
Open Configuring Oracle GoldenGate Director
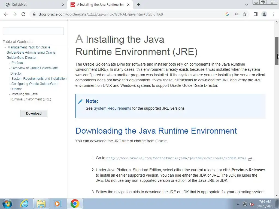34,86
